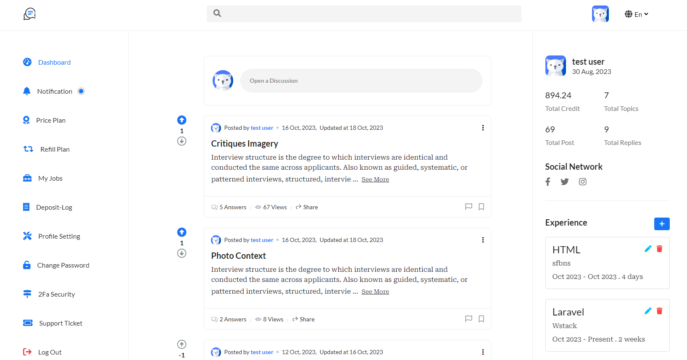
Task: Bookmark the Critiques Imagery post
Action: pyautogui.click(x=482, y=207)
